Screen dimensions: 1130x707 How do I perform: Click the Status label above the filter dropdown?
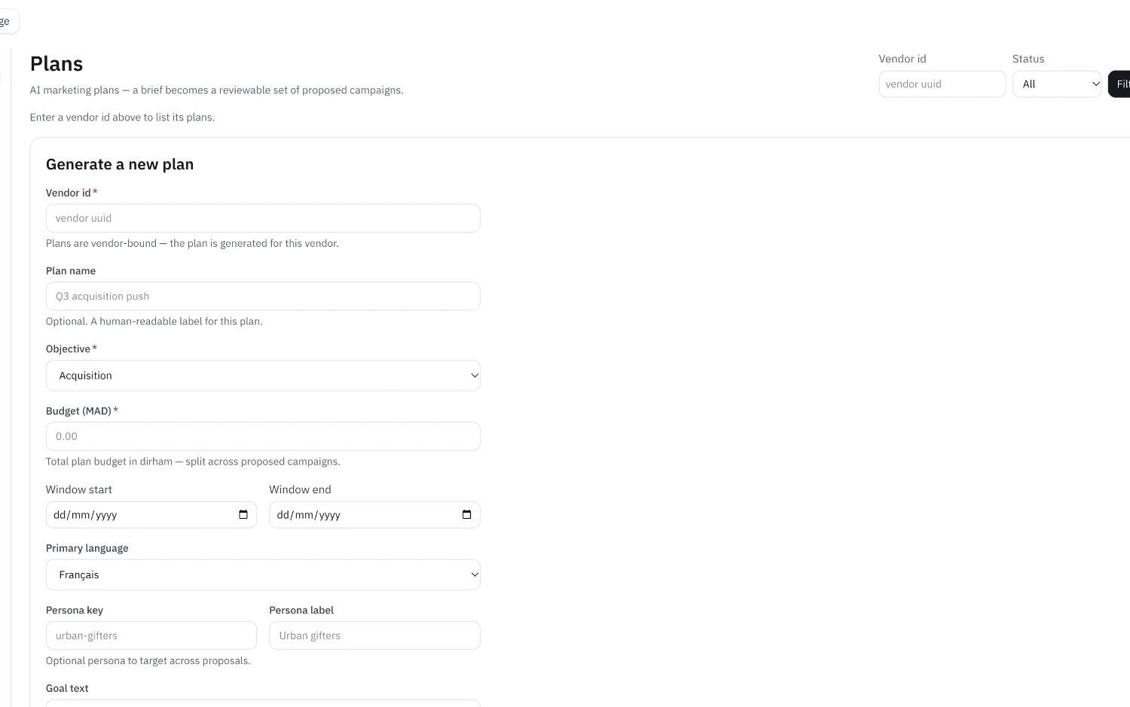[x=1028, y=59]
